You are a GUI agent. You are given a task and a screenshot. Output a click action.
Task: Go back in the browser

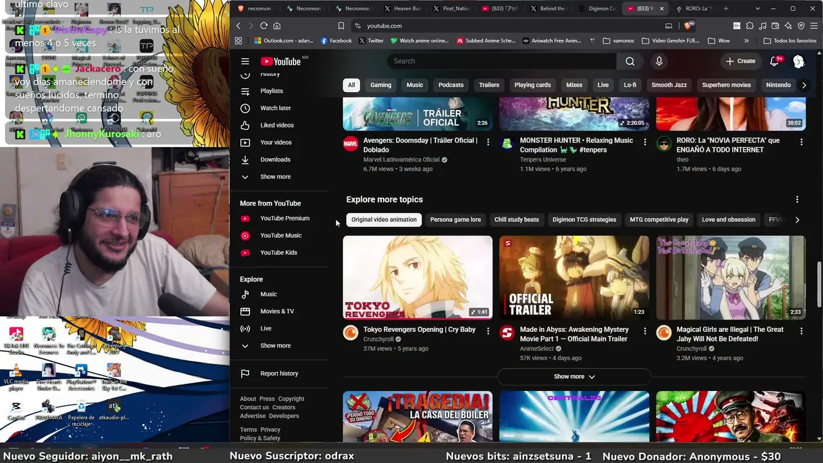pyautogui.click(x=238, y=26)
